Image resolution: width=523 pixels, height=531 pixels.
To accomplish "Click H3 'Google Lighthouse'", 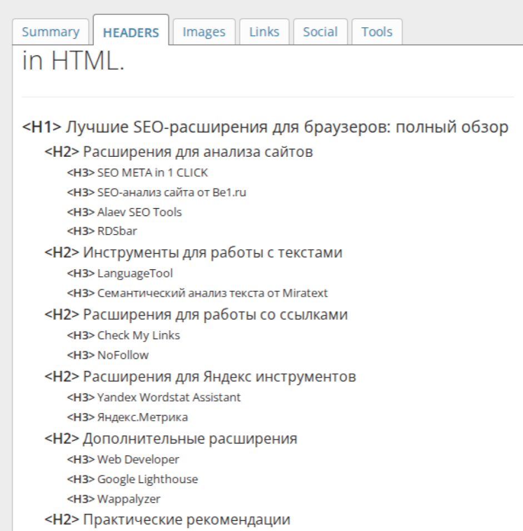I will pyautogui.click(x=132, y=479).
